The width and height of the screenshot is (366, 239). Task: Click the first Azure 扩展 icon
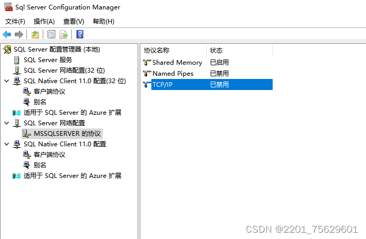[x=16, y=113]
